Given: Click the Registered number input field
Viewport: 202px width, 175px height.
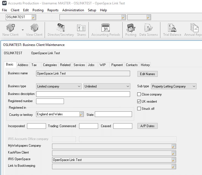Looking at the screenshot, I should (x=50, y=101).
